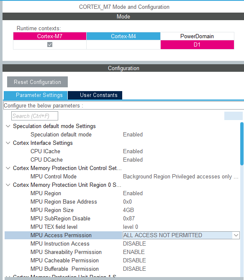Open the MPU Access Permission dropdown arrow

coord(236,235)
